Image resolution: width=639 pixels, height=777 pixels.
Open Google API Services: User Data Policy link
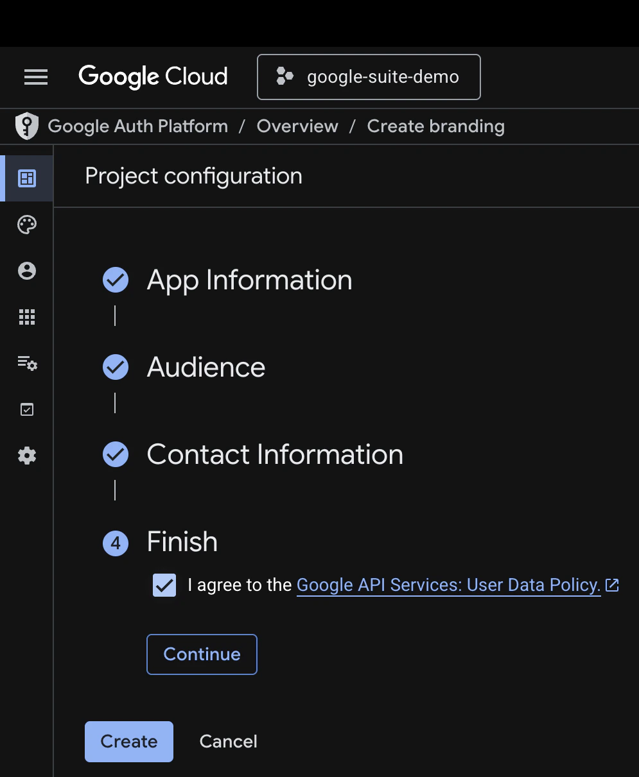coord(448,585)
